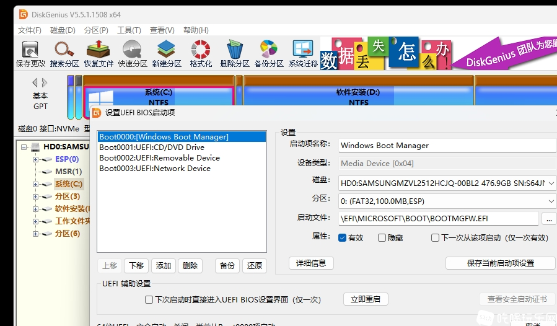557x326 pixels.
Task: Check 下次启动时直接进入UEFI BIOS设置界面 option
Action: [x=149, y=300]
